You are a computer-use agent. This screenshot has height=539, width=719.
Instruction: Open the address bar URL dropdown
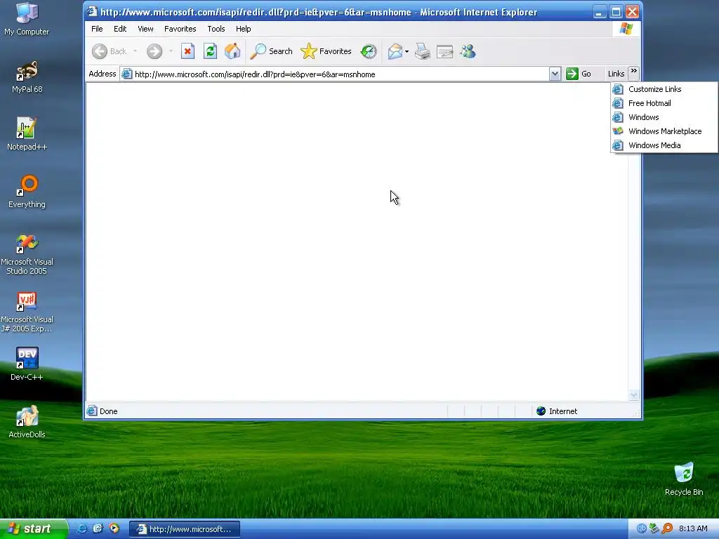click(555, 74)
